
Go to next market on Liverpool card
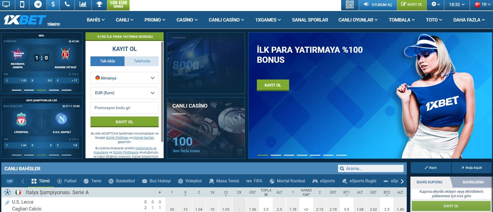point(78,139)
